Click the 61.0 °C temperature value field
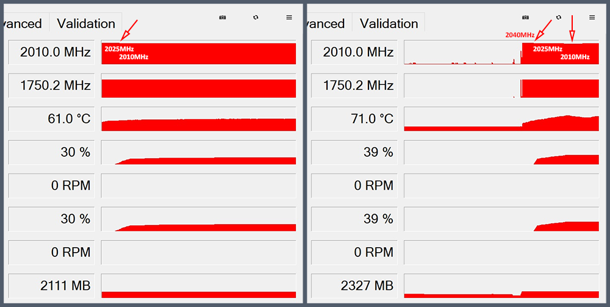This screenshot has width=610, height=307. 51,118
